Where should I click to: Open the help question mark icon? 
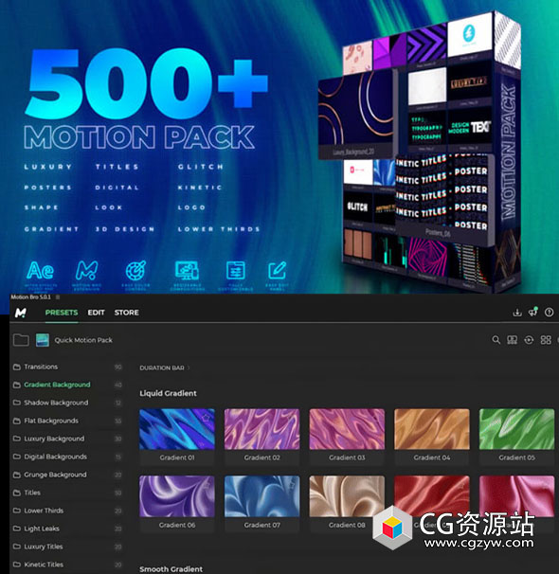point(549,313)
